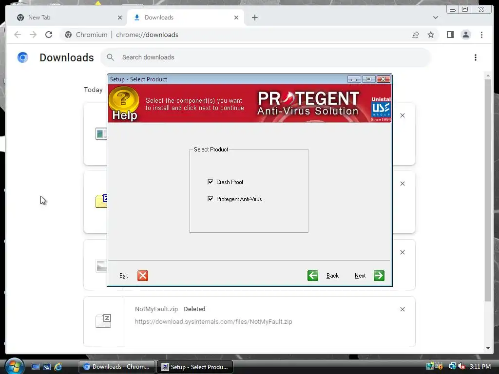Open the profile avatar icon
Screen dimensions: 499x374
click(465, 35)
